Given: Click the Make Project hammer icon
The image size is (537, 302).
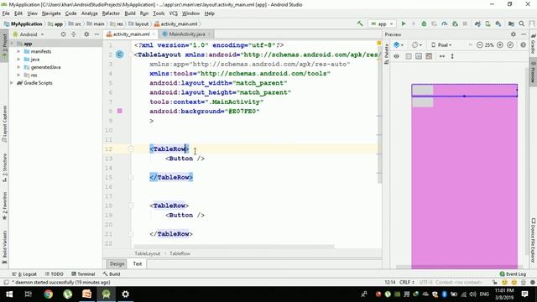Looking at the screenshot, I should pos(360,23).
